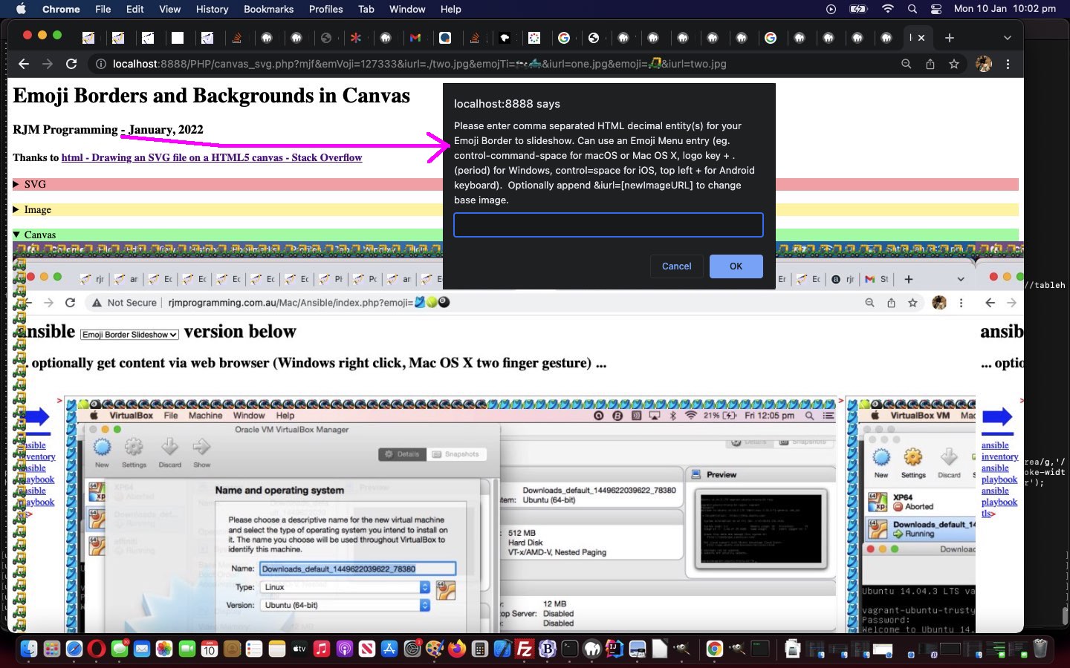This screenshot has width=1070, height=668.
Task: Open FileZilla from the Dock
Action: coord(525,649)
